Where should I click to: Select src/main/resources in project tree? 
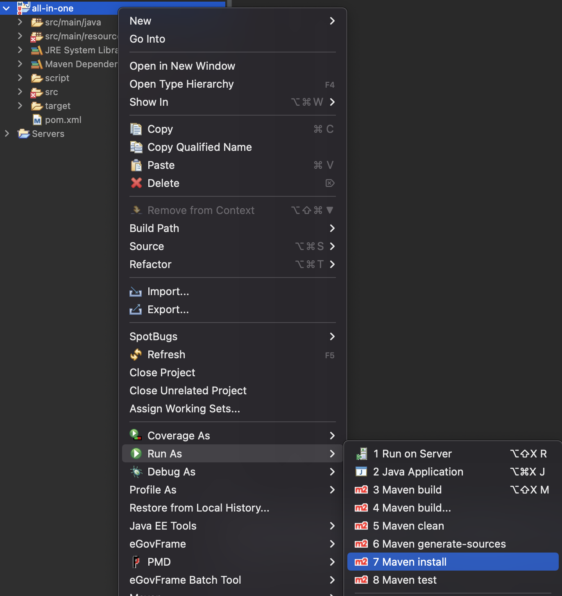pos(82,36)
